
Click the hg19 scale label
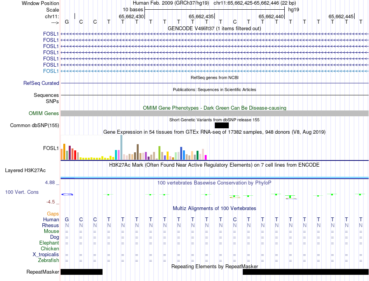(x=294, y=10)
